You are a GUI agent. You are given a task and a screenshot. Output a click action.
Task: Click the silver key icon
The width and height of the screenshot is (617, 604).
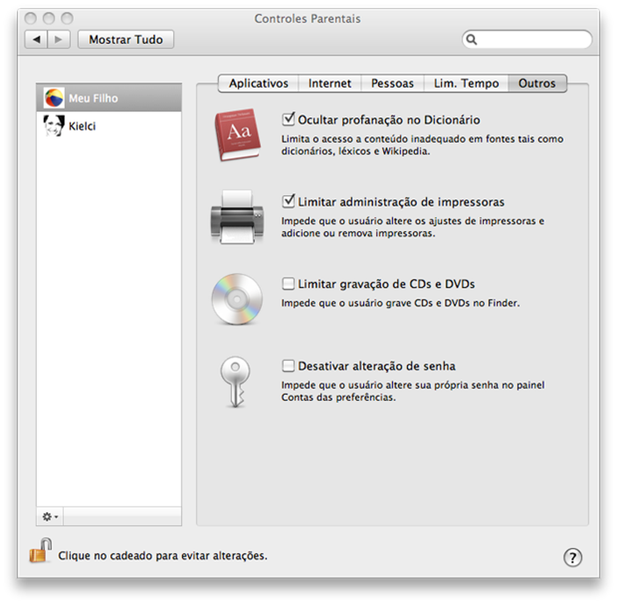tap(235, 382)
